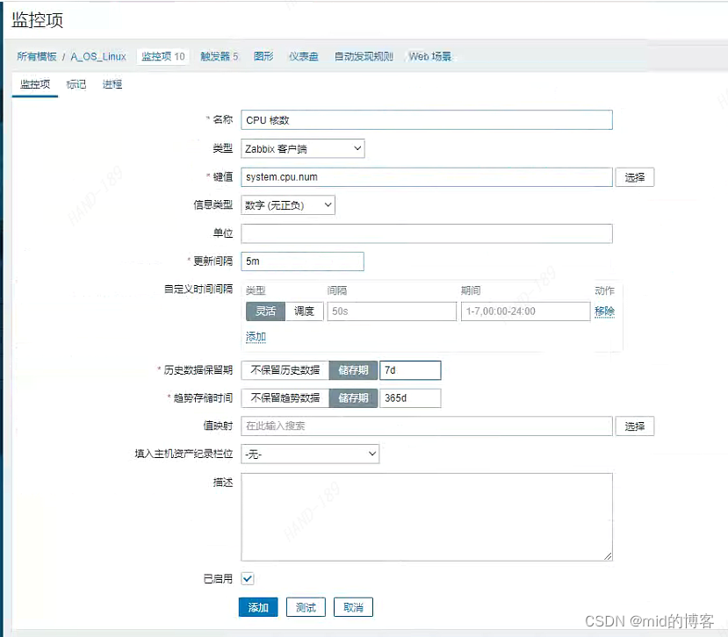Toggle the 已启用 checkbox
The width and height of the screenshot is (728, 637).
(x=248, y=578)
